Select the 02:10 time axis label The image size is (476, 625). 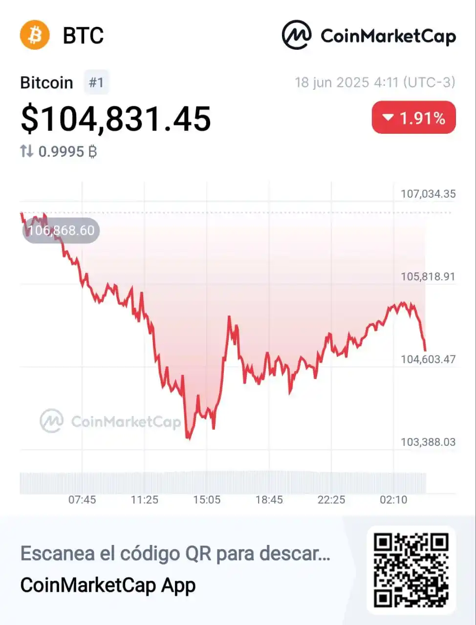[x=393, y=500]
